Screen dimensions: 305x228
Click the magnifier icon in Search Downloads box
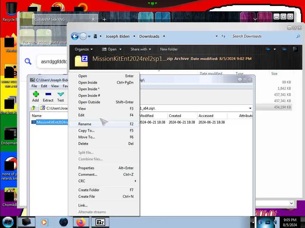298,36
